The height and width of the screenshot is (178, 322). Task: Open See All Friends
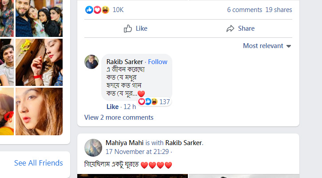click(38, 163)
